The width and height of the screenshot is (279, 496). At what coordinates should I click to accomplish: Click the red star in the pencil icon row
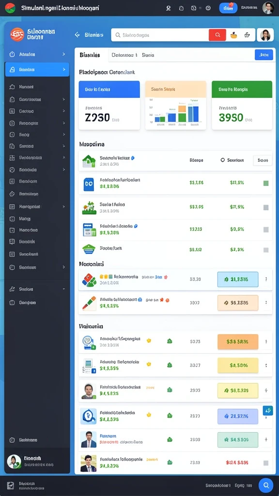click(x=162, y=299)
